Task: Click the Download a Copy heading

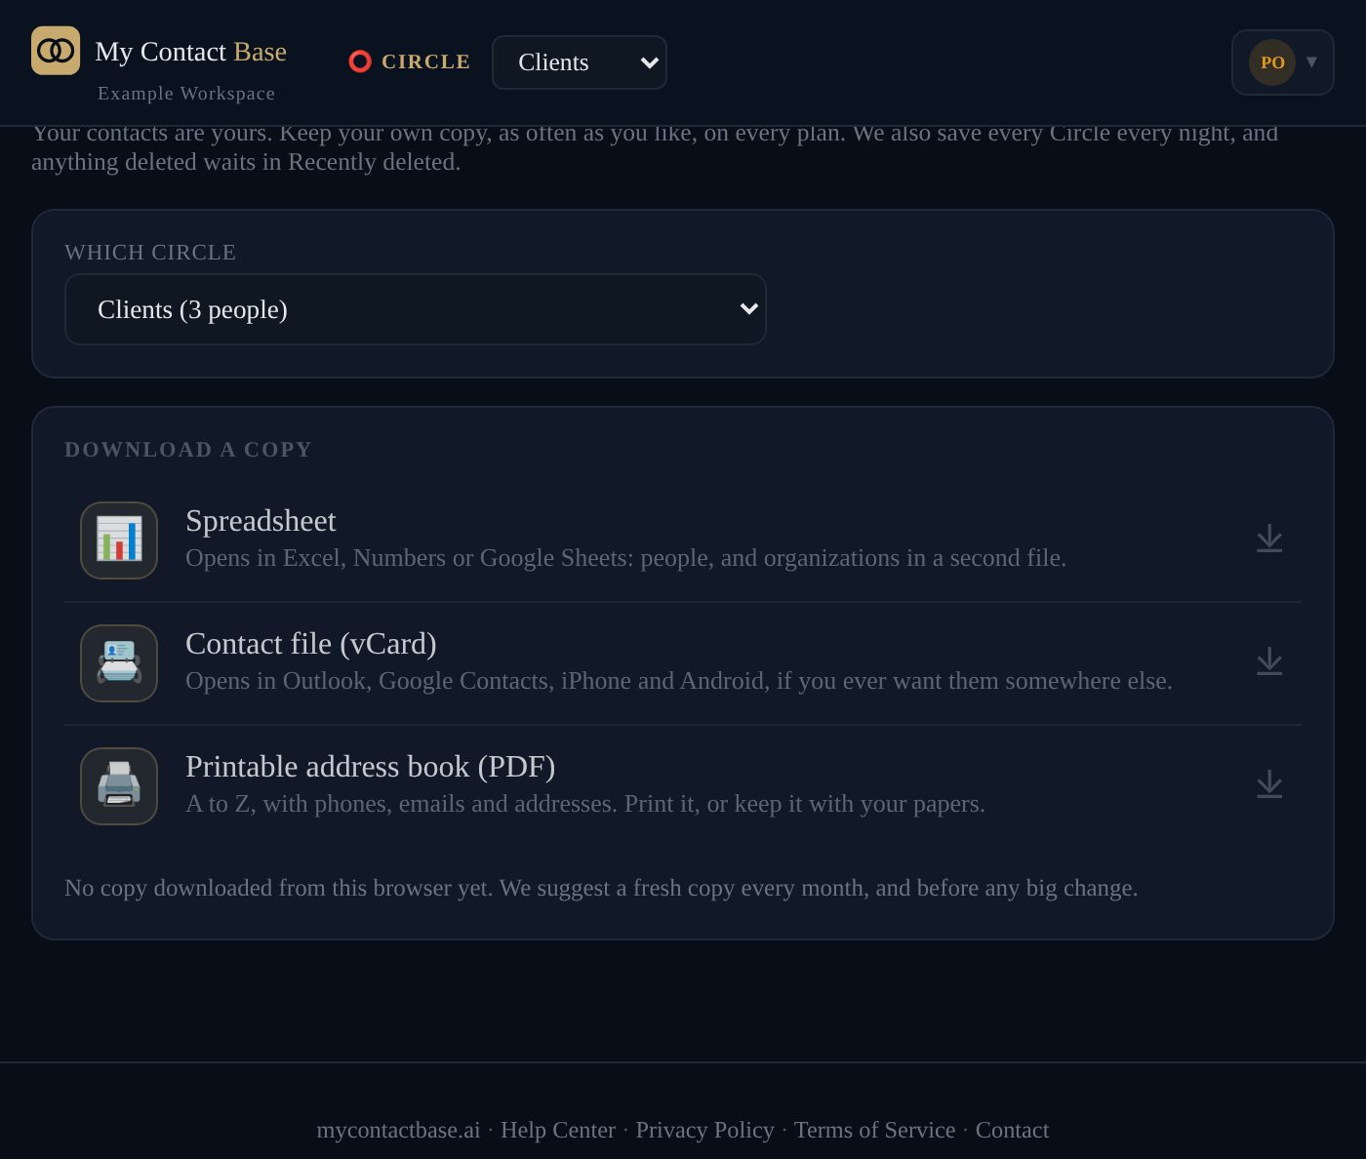Action: pos(188,450)
